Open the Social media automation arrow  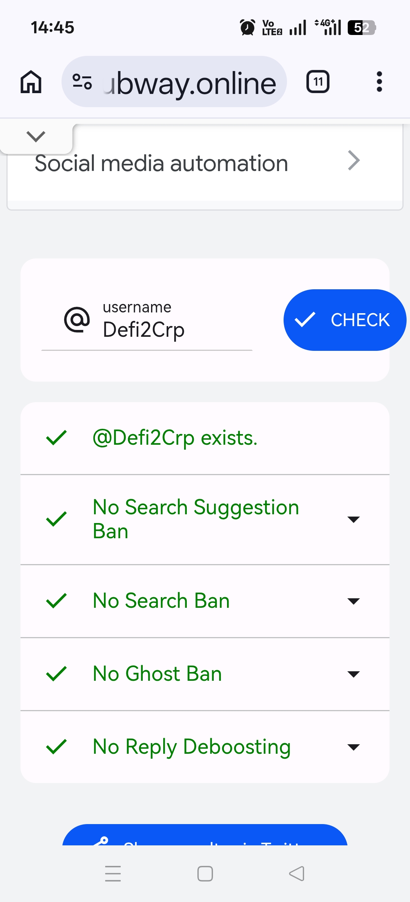coord(354,161)
